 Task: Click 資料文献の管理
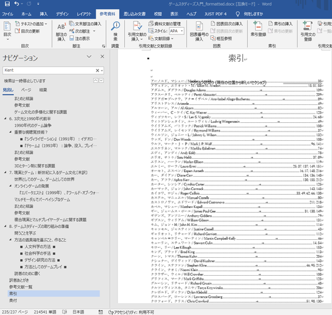(165, 24)
